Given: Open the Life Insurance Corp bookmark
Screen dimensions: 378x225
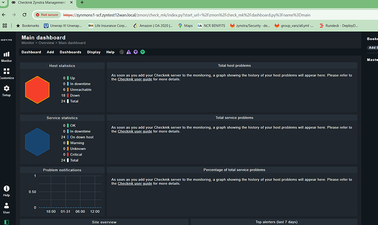Looking at the screenshot, I should point(107,26).
